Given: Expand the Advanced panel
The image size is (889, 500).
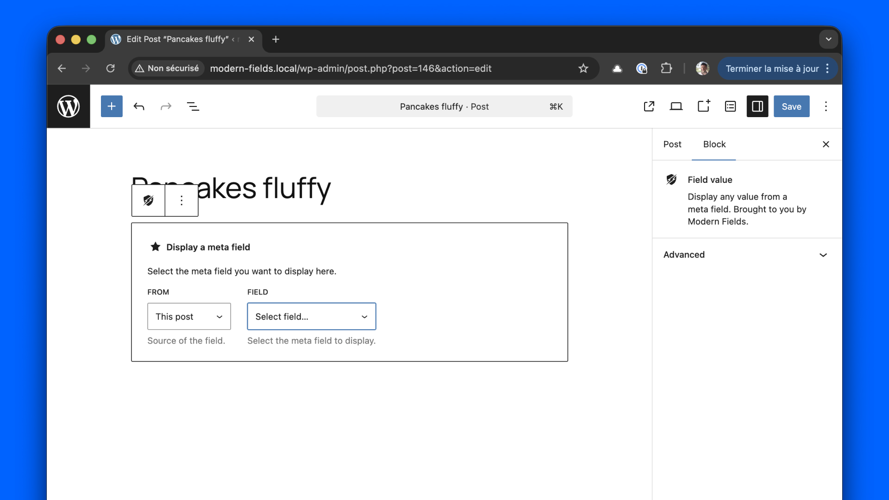Looking at the screenshot, I should click(x=746, y=255).
